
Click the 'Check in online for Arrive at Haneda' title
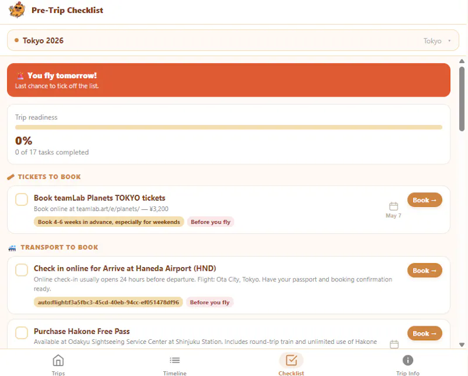[x=125, y=268]
